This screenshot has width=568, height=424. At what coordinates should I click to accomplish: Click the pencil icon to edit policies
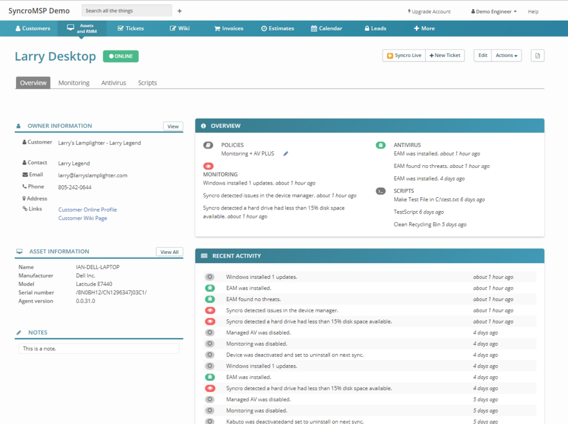point(286,154)
